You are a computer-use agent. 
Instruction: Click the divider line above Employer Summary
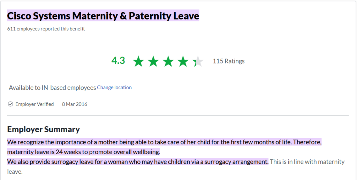(178, 115)
